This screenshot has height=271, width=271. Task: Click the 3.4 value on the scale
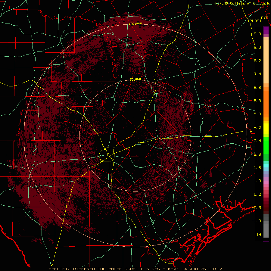click(257, 141)
